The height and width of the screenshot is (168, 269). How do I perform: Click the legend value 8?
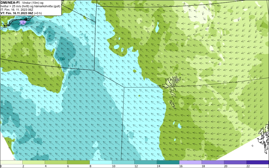(x=90, y=166)
